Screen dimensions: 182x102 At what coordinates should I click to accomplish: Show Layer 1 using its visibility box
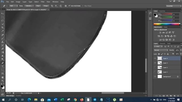click(x=155, y=72)
